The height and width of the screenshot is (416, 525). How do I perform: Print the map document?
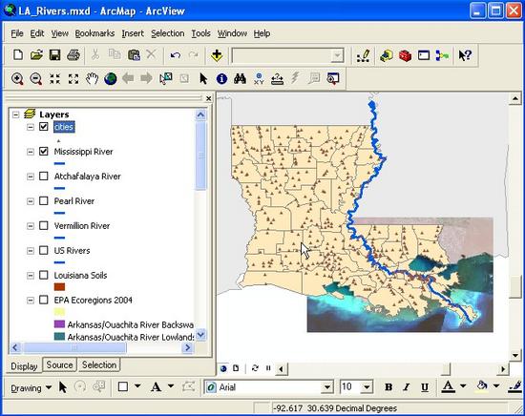(73, 55)
